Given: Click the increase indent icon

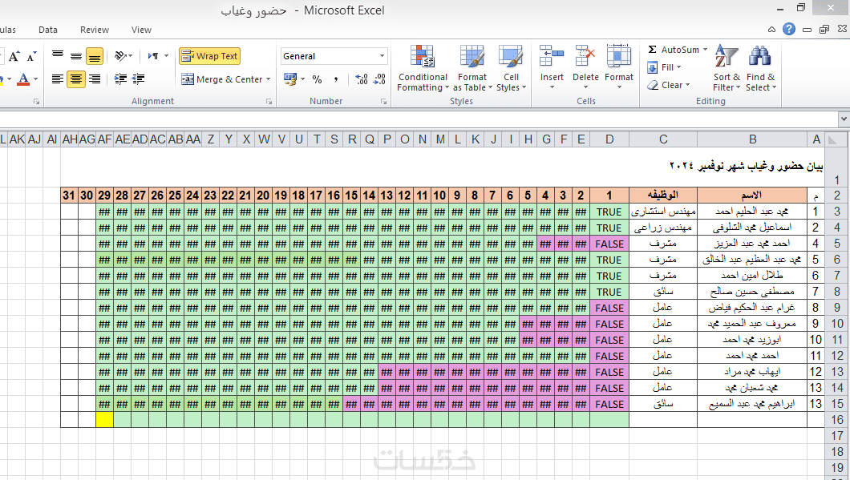Looking at the screenshot, I should pyautogui.click(x=138, y=79).
